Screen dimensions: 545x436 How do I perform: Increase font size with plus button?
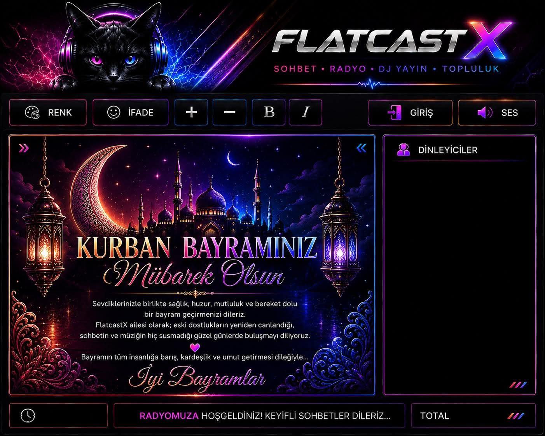(x=191, y=112)
